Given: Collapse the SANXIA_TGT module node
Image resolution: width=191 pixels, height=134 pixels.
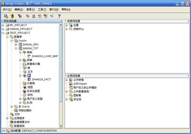Looking at the screenshot, I should pos(16,49).
